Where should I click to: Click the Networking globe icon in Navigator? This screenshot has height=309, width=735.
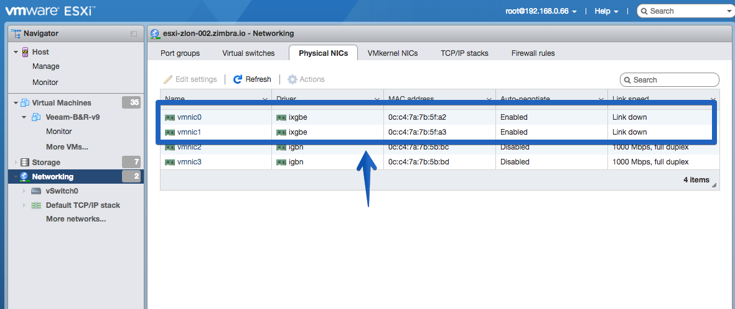click(x=24, y=177)
